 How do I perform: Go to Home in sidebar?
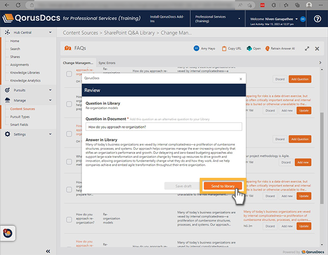coord(14,41)
